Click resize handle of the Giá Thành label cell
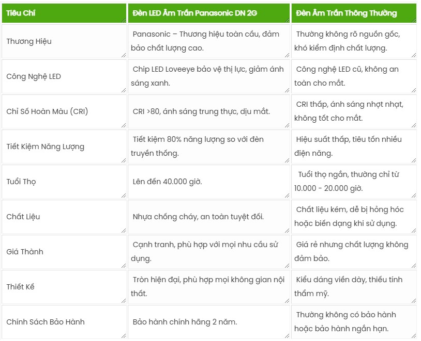The height and width of the screenshot is (341, 421). click(x=124, y=265)
